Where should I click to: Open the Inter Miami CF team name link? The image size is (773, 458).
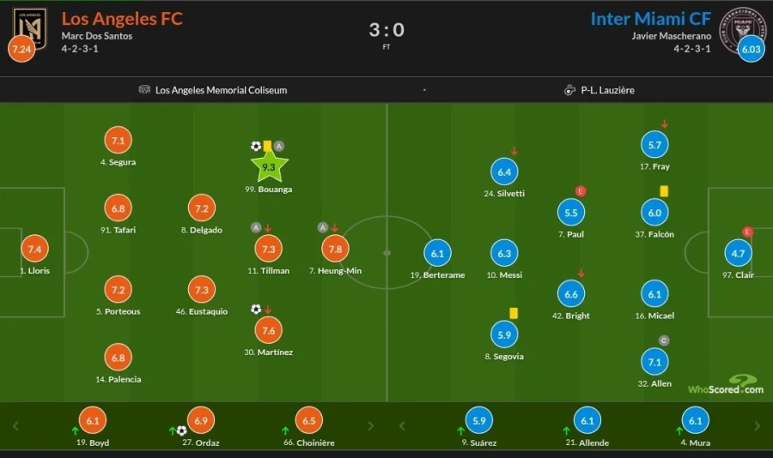(651, 18)
